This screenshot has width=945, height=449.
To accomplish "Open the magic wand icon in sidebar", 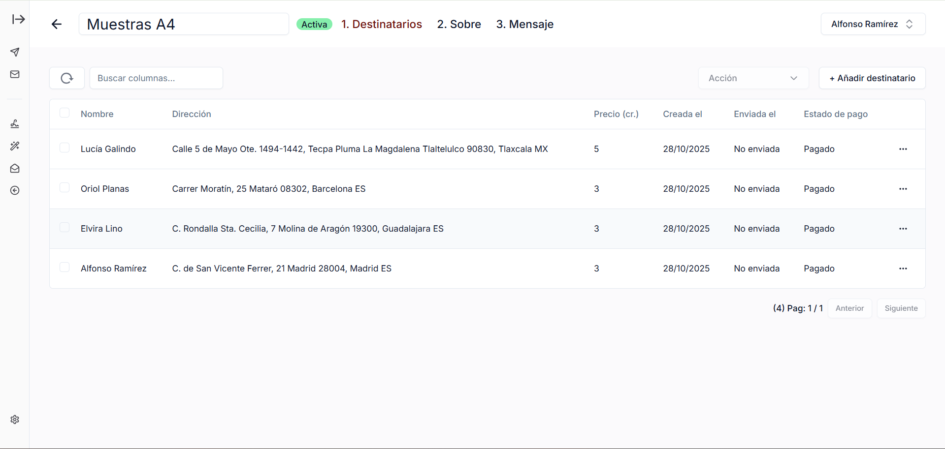I will pyautogui.click(x=15, y=146).
